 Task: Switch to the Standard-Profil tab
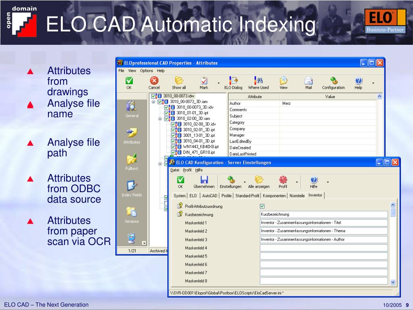coord(247,196)
